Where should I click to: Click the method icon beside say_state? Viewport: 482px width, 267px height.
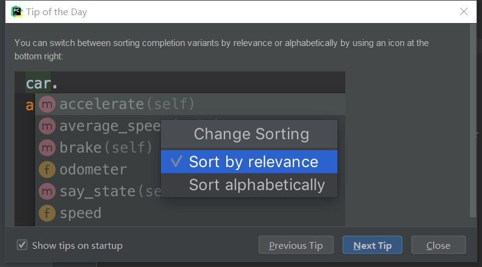pos(47,191)
